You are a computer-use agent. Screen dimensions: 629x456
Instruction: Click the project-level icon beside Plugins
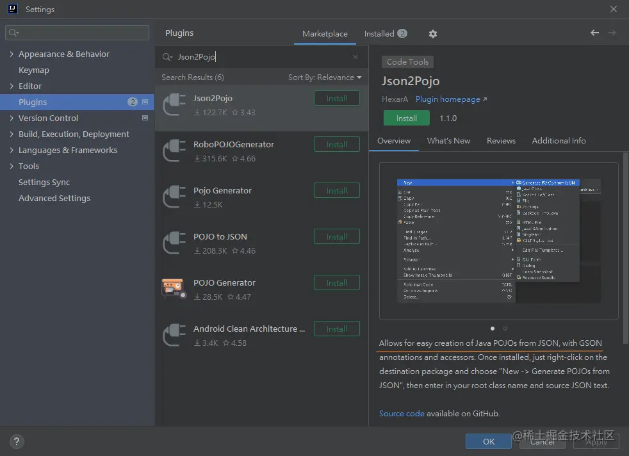145,102
